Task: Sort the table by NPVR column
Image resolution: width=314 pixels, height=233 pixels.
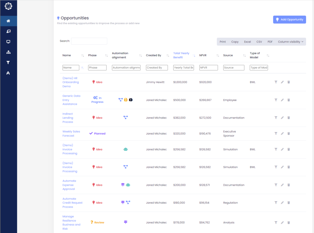Action: point(203,55)
